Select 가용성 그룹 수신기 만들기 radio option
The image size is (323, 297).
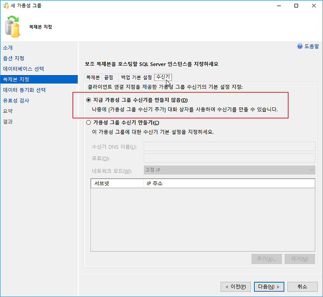coord(88,123)
